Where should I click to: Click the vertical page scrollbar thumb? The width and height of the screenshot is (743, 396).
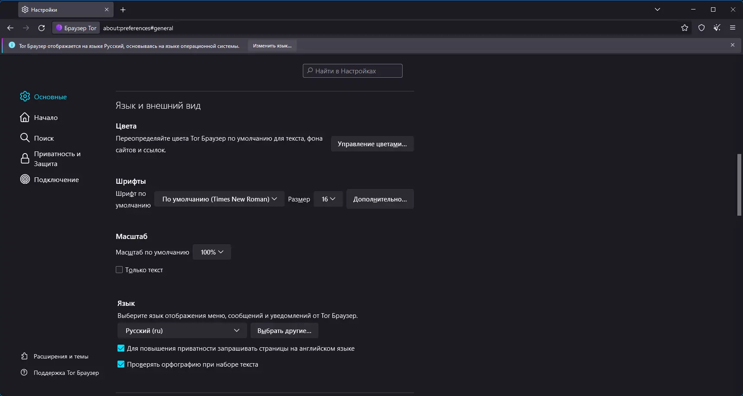point(739,185)
